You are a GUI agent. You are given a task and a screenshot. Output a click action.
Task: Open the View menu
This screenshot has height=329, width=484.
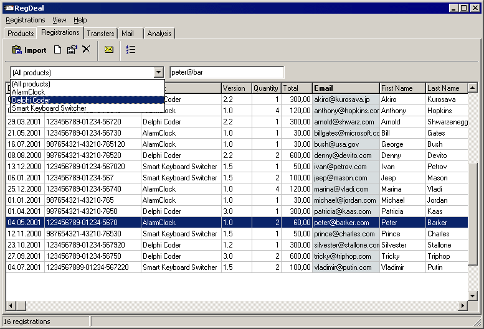(x=59, y=20)
